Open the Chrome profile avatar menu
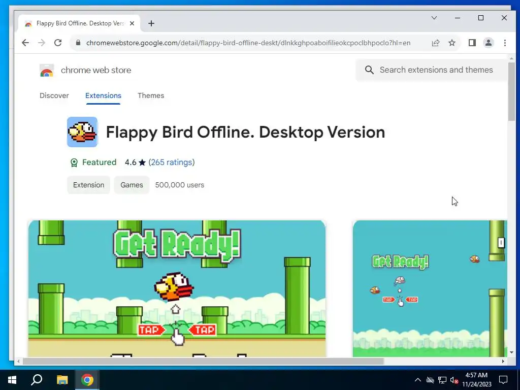Screen dimensions: 520x390 (x=489, y=43)
